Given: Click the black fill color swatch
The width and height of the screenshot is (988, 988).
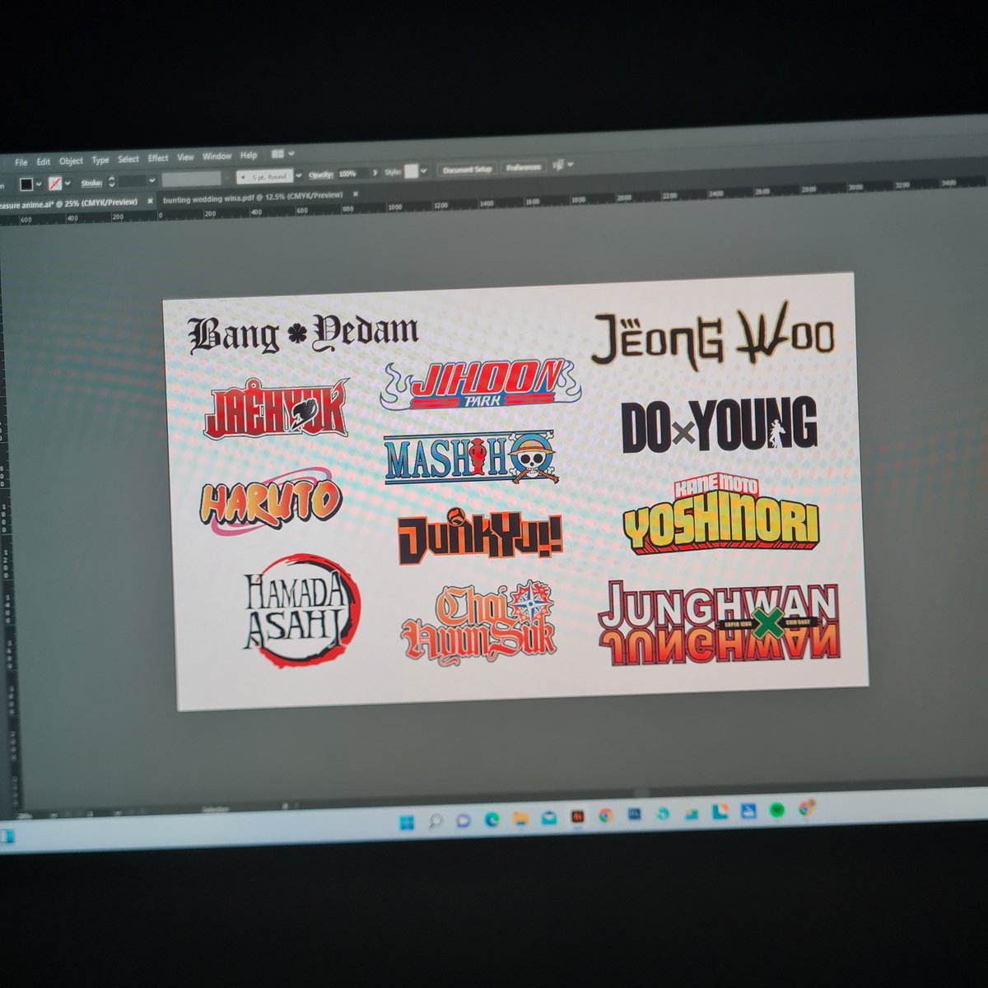Looking at the screenshot, I should [x=26, y=184].
